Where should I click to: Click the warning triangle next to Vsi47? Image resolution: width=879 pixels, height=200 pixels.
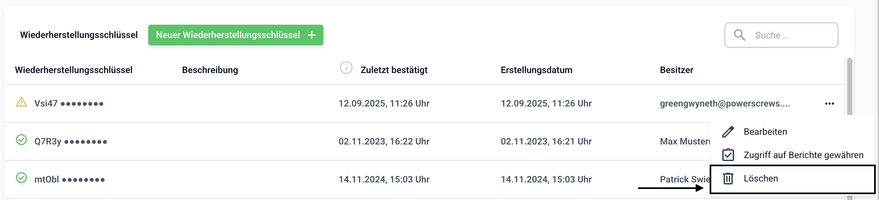[x=21, y=102]
